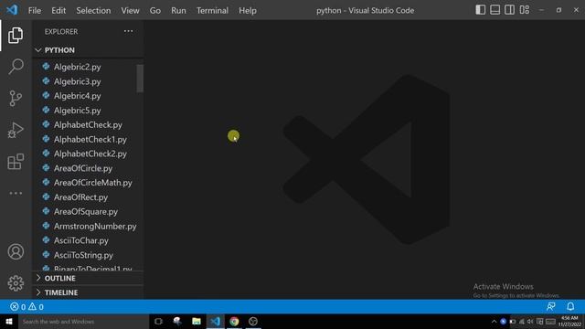The image size is (585, 329).
Task: Open the File menu
Action: tap(35, 10)
